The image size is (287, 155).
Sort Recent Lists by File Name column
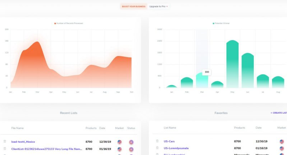pyautogui.click(x=18, y=128)
